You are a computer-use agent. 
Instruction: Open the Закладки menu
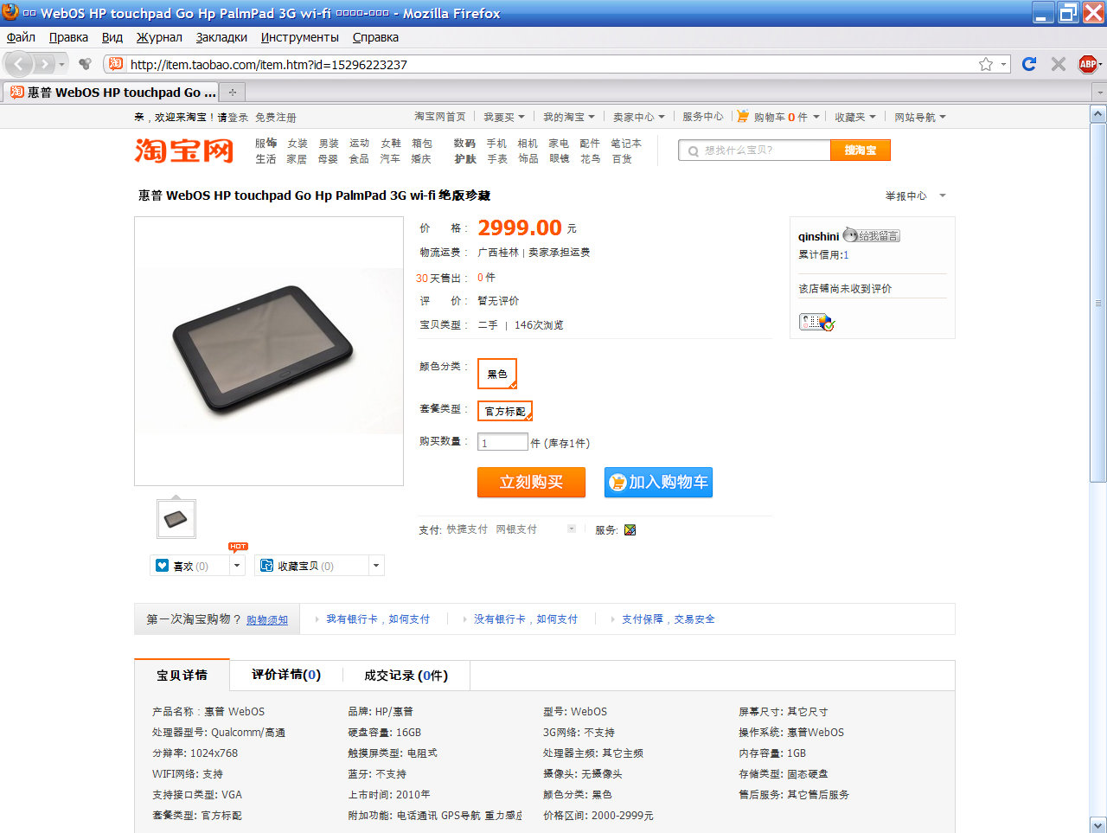pos(221,37)
